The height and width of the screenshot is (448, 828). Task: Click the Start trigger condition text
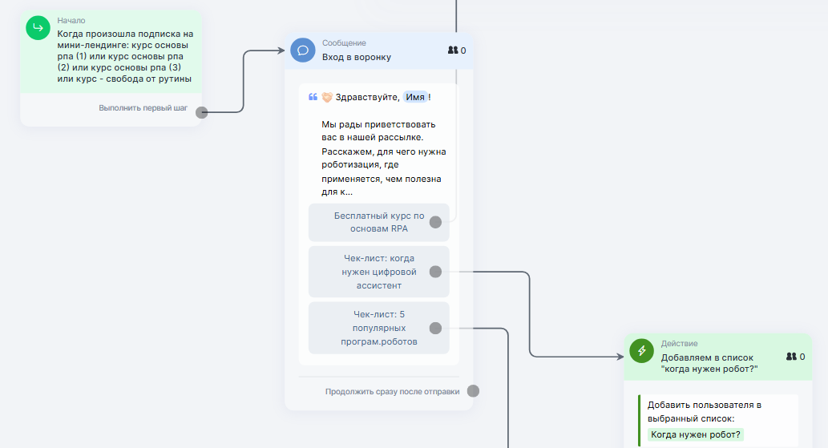(125, 56)
